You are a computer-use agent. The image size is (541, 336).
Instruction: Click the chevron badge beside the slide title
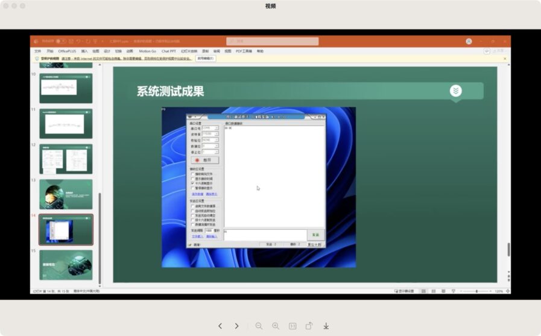point(456,90)
